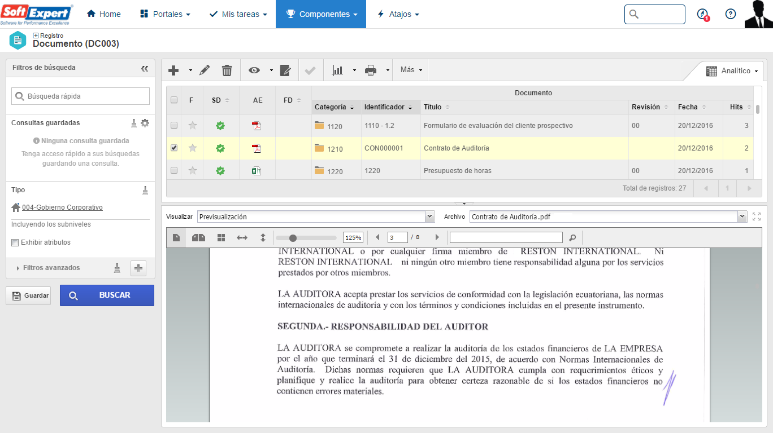The image size is (773, 433).
Task: Open the user profile avatar
Action: click(758, 14)
